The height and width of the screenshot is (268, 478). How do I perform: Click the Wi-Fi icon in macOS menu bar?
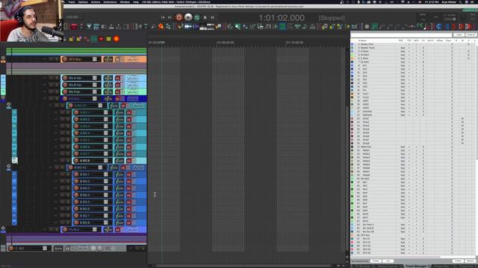(x=403, y=1)
